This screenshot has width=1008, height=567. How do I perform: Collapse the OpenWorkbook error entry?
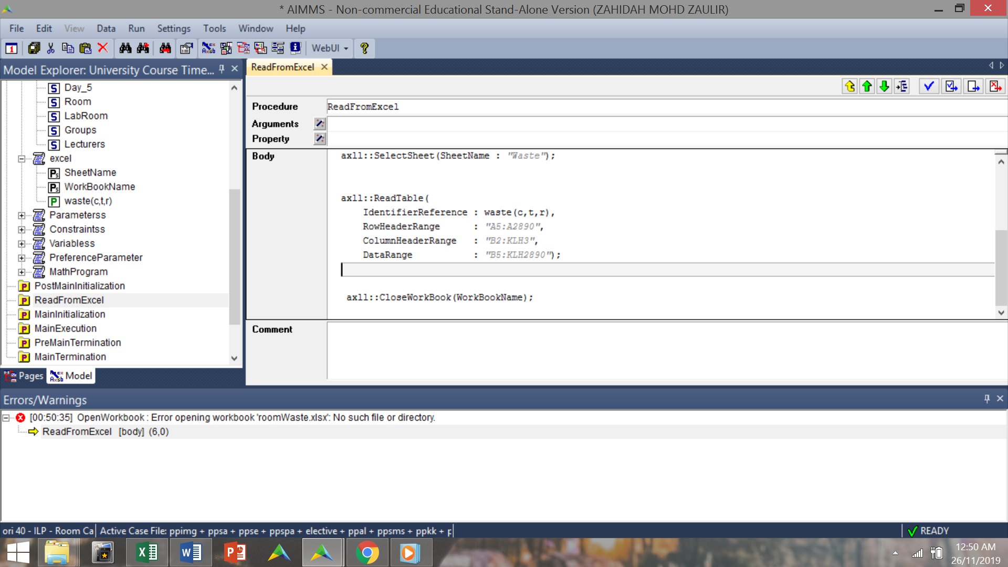[6, 418]
